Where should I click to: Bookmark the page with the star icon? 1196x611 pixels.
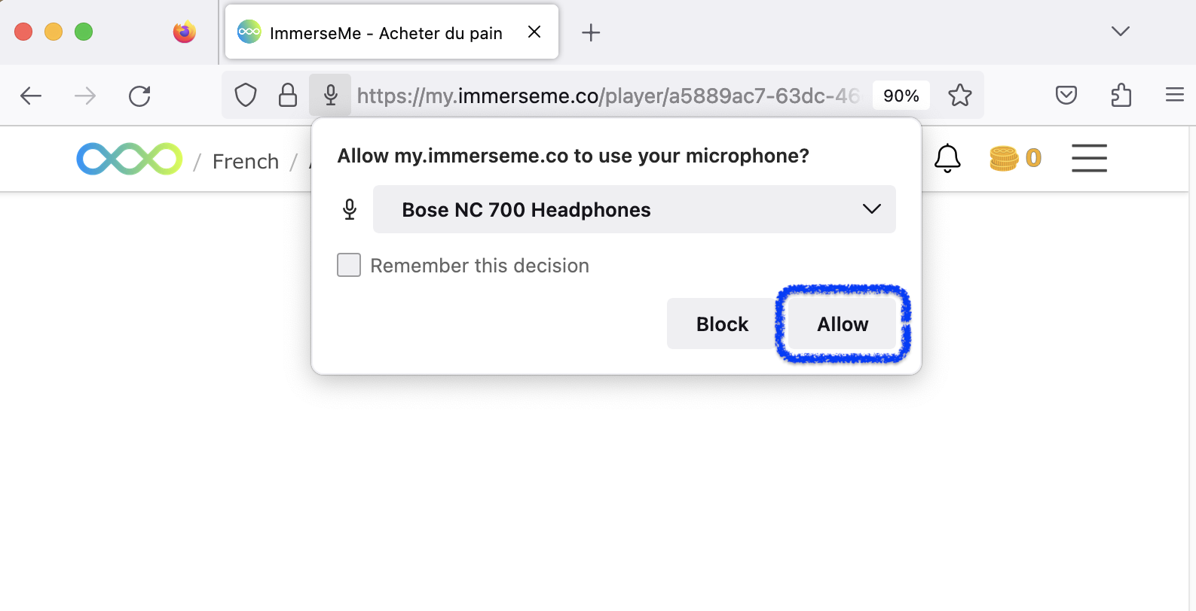click(x=959, y=95)
